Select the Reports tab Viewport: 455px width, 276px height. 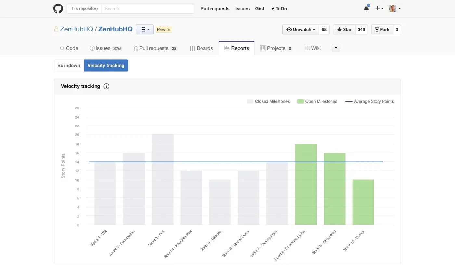tap(237, 48)
